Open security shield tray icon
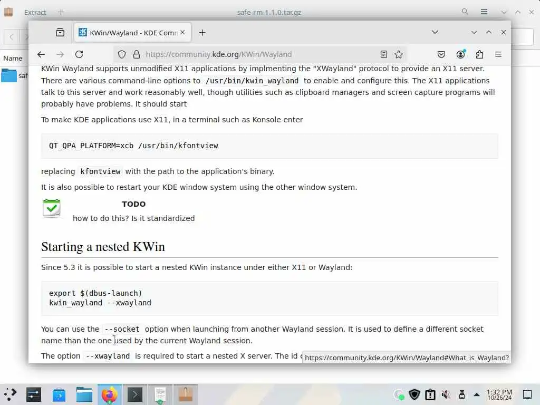 tap(414, 394)
